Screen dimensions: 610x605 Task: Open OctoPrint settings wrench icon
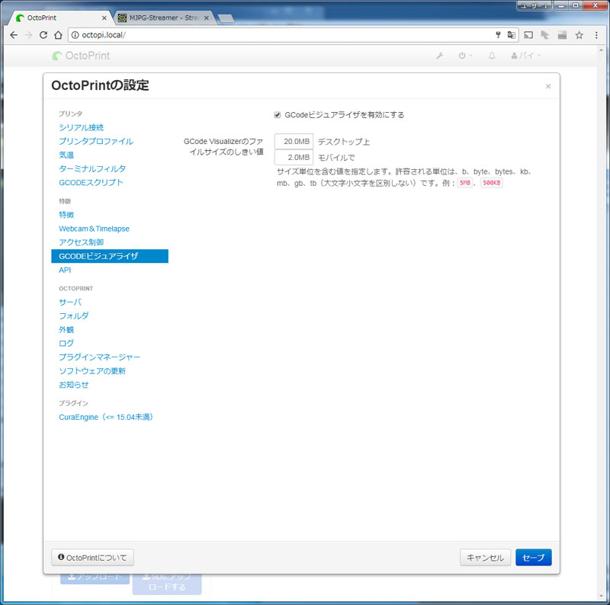click(440, 56)
